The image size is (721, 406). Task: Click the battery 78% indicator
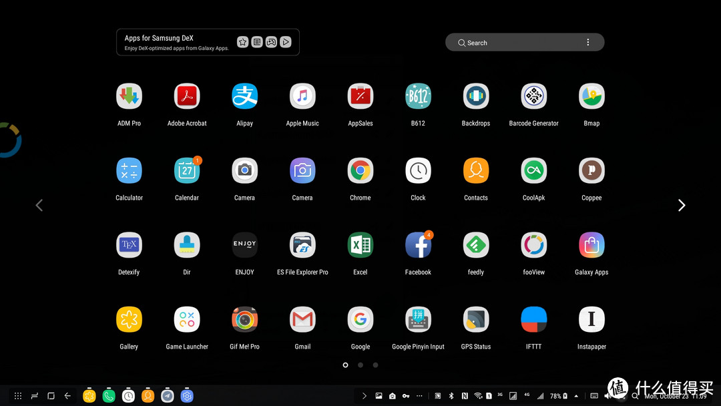pos(557,395)
